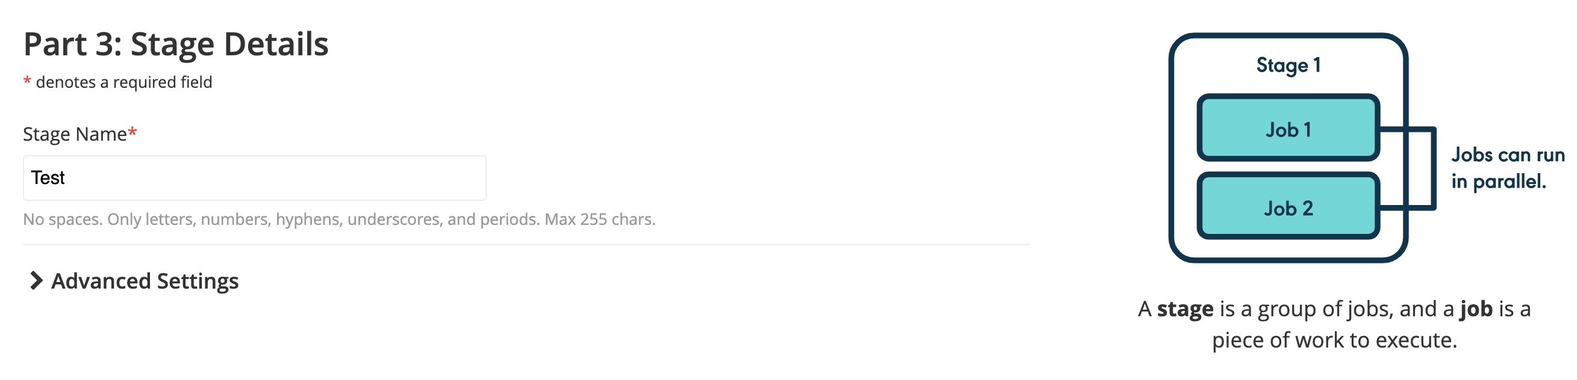Click the Stage 1 title in the diagram
The height and width of the screenshot is (380, 1577).
pyautogui.click(x=1288, y=65)
